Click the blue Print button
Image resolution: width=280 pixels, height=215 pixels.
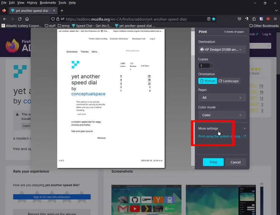click(213, 162)
